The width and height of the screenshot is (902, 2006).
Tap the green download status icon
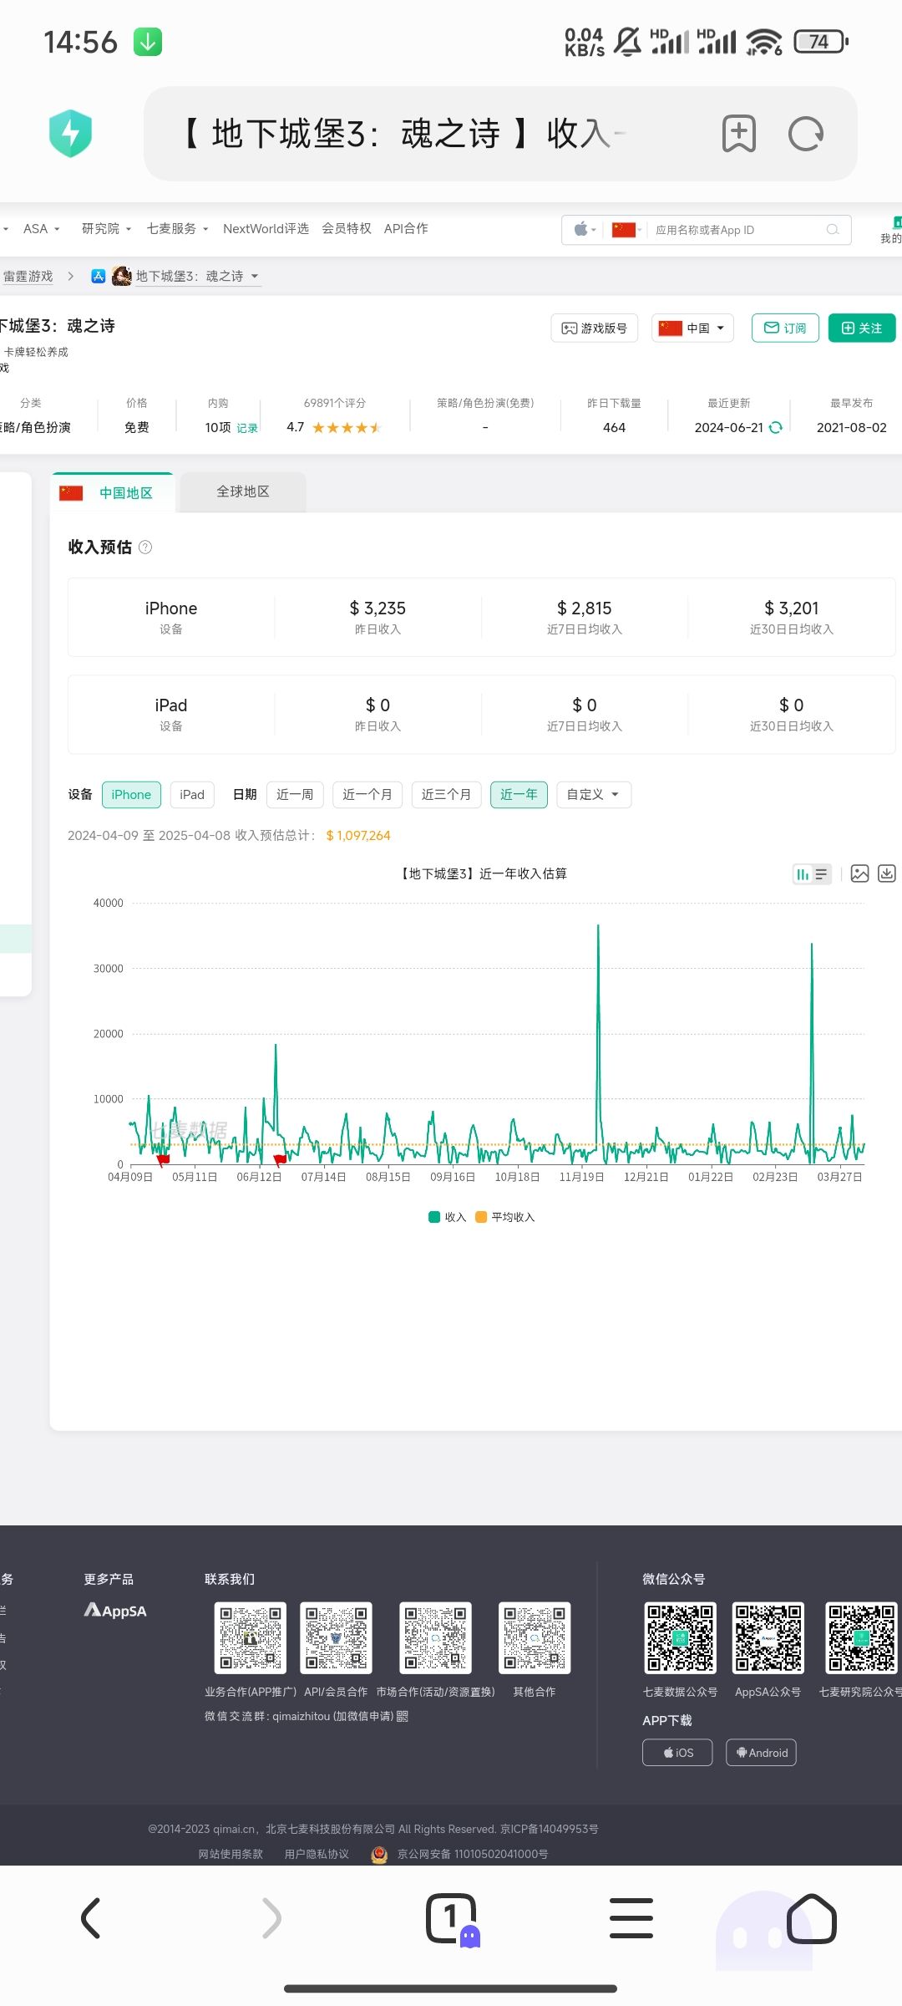tap(148, 42)
